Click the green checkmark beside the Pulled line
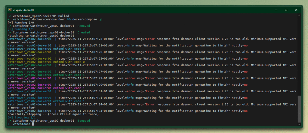This screenshot has height=133, width=308. (x=10, y=16)
